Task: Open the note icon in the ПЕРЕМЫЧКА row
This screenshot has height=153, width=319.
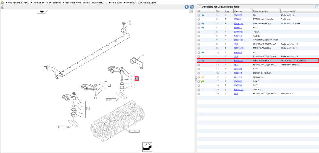Action: pyautogui.click(x=203, y=77)
